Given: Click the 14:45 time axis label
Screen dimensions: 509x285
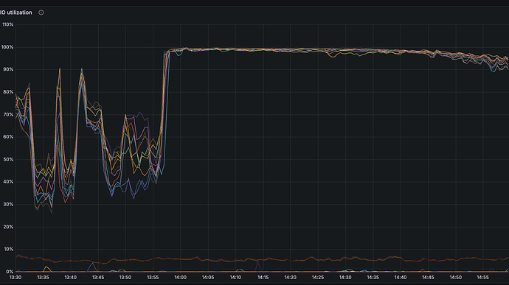Looking at the screenshot, I should point(428,278).
